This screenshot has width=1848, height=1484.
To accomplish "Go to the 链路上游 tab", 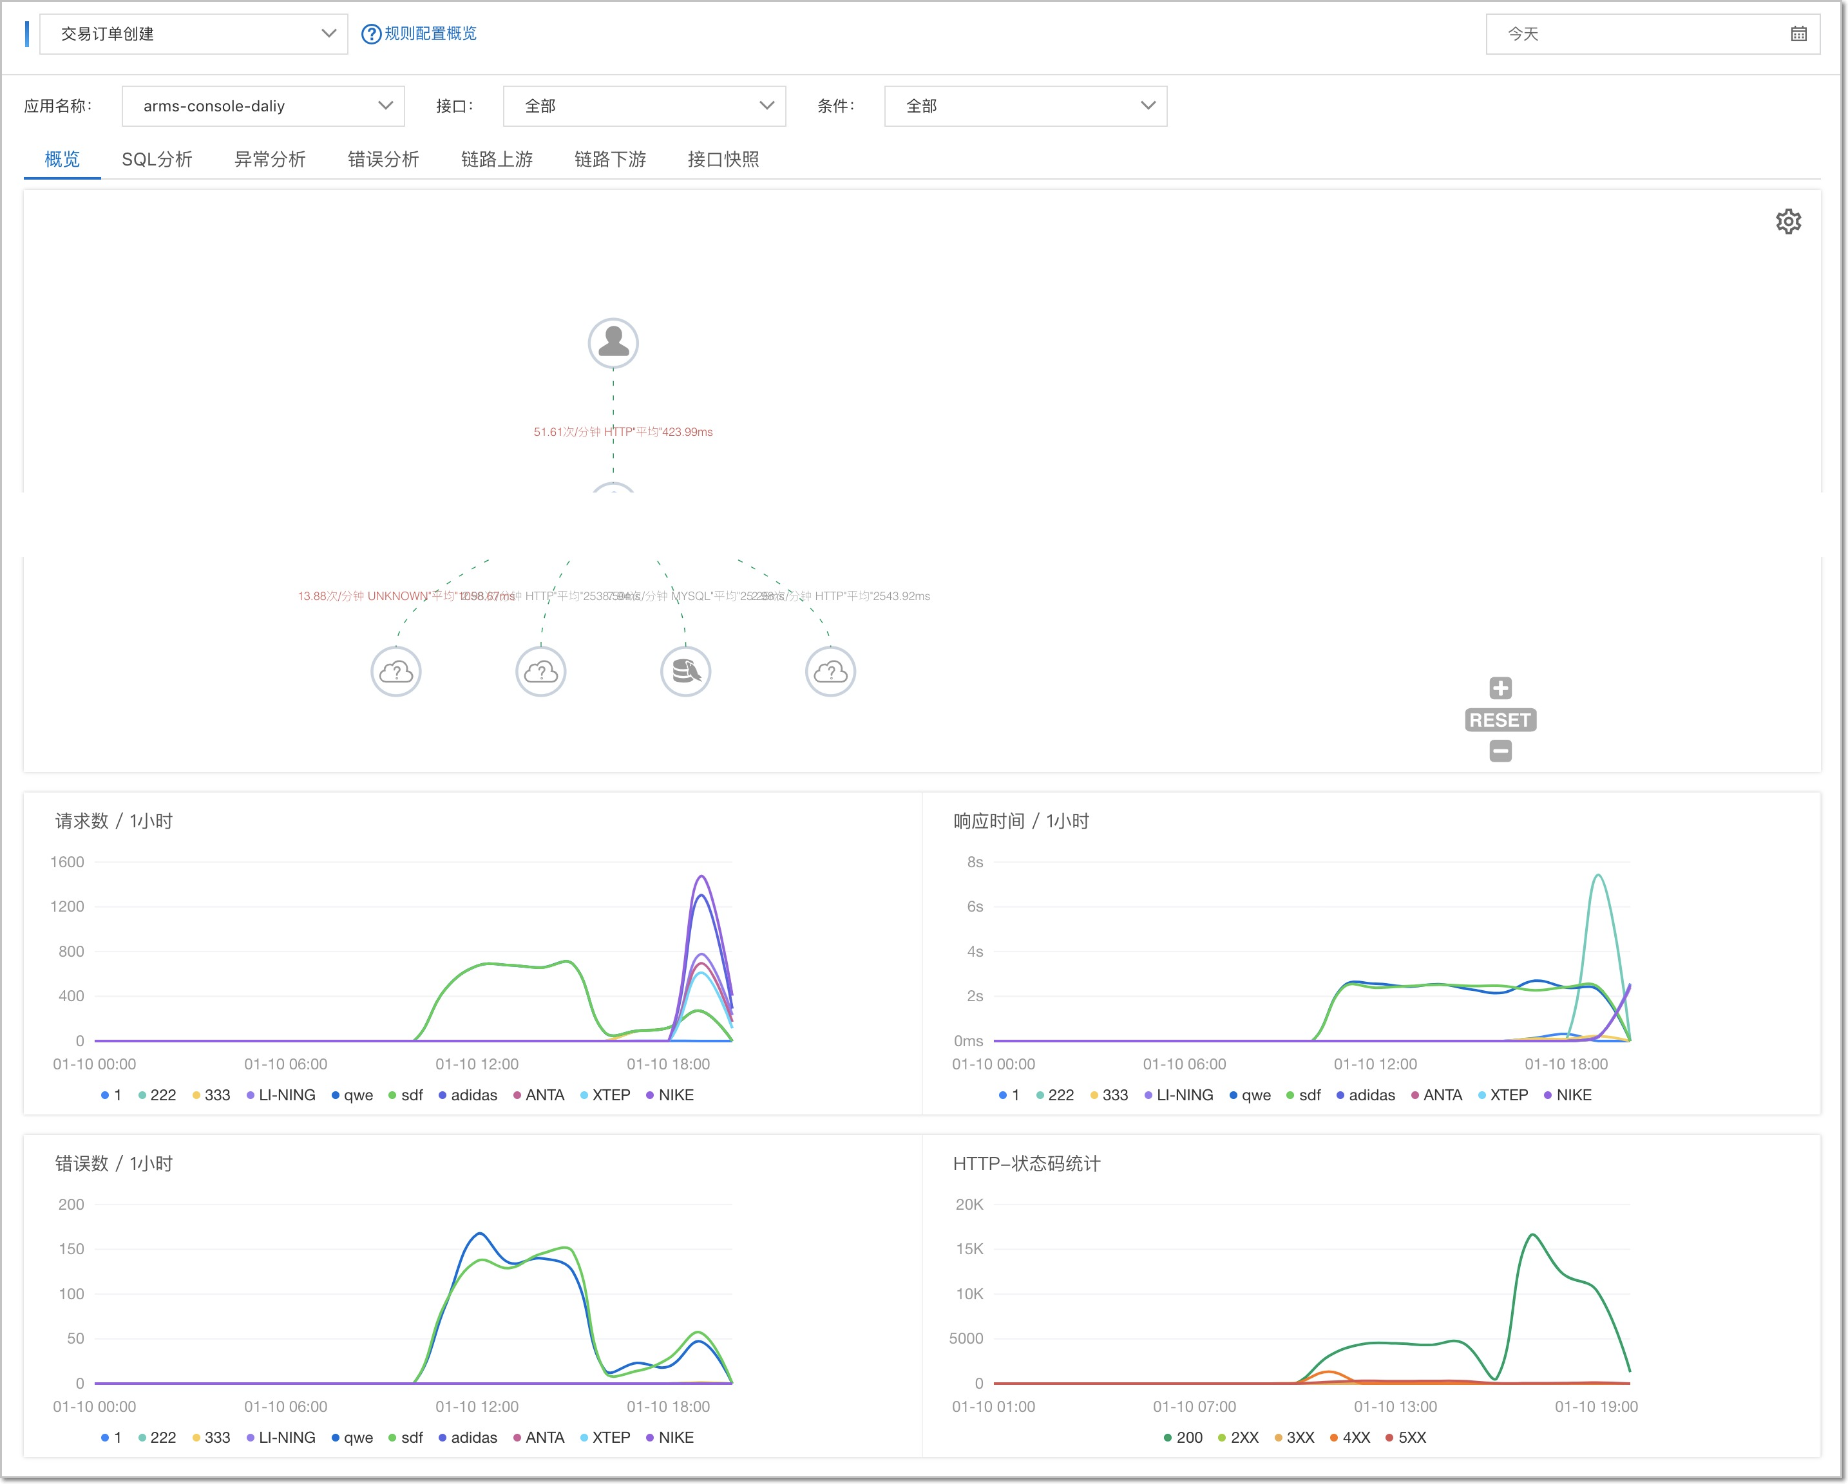I will coord(497,160).
